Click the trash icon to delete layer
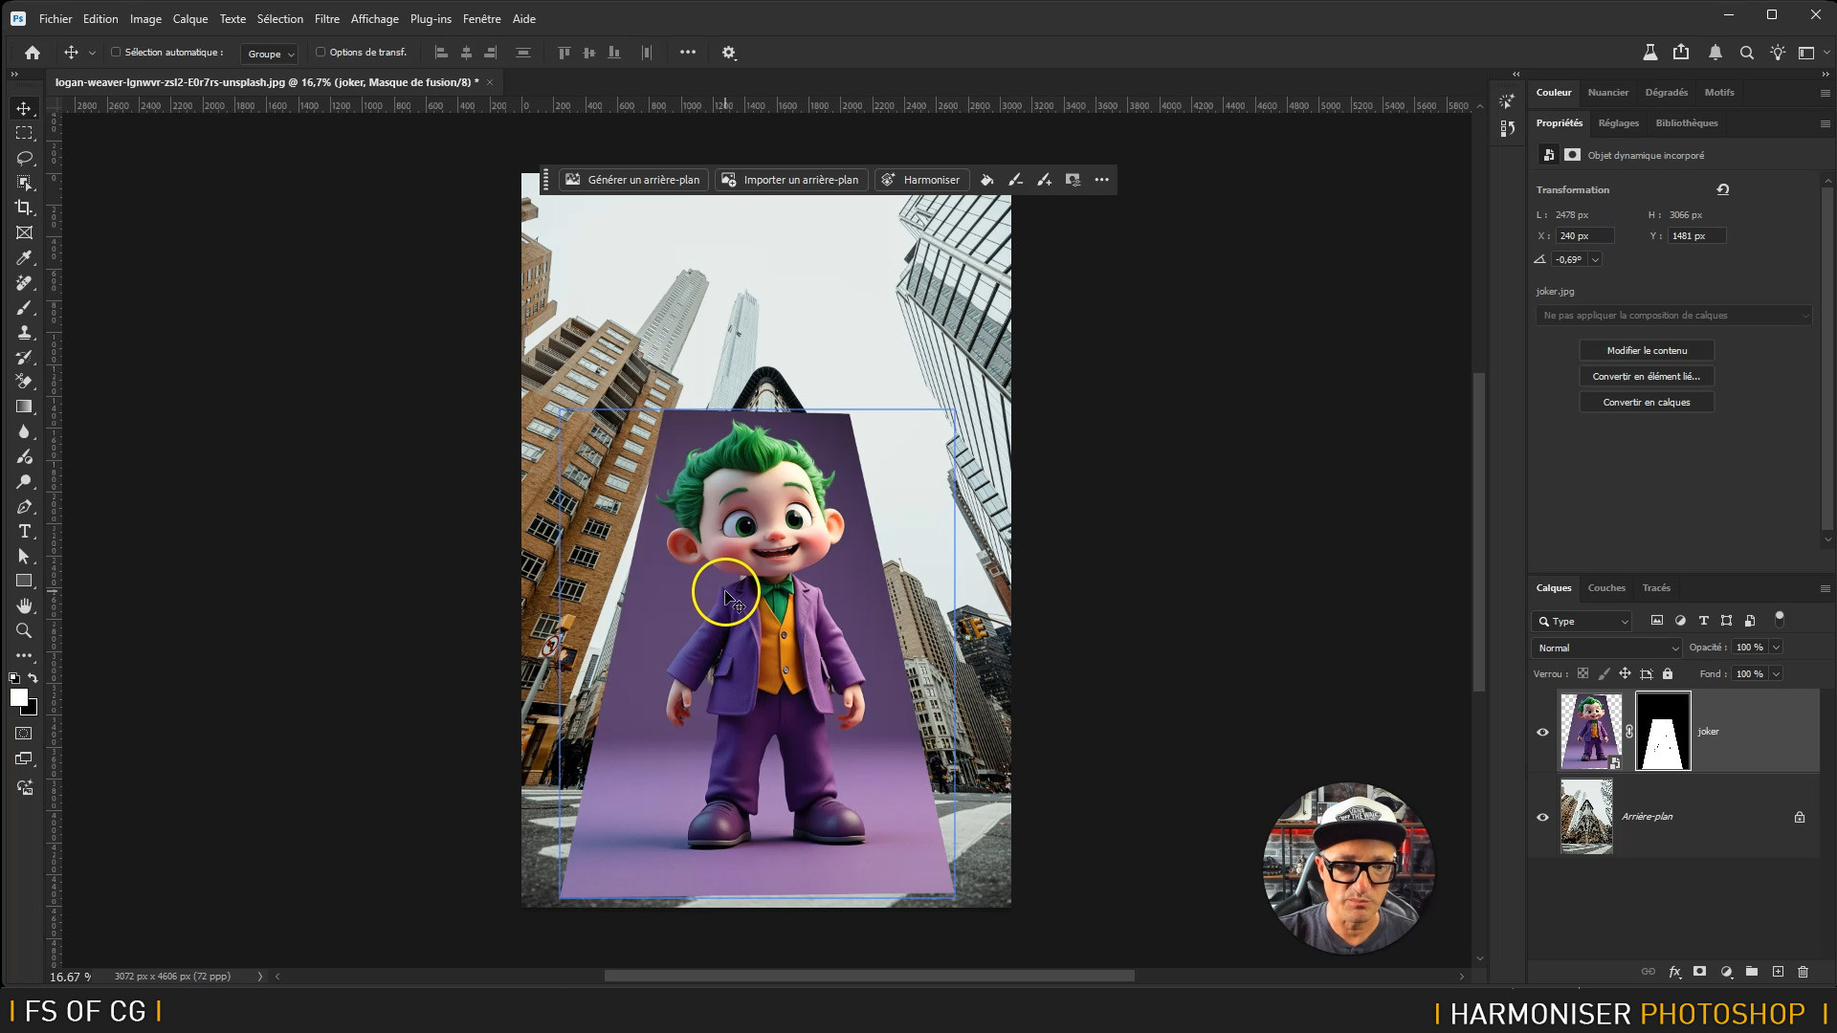The height and width of the screenshot is (1033, 1837). tap(1803, 972)
